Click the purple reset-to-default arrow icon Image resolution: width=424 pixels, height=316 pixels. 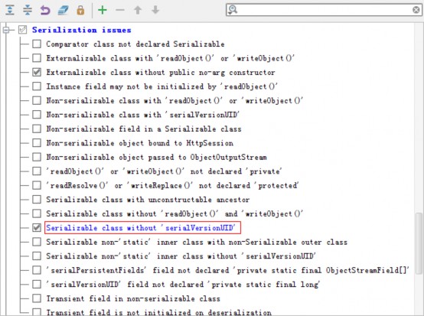point(45,10)
